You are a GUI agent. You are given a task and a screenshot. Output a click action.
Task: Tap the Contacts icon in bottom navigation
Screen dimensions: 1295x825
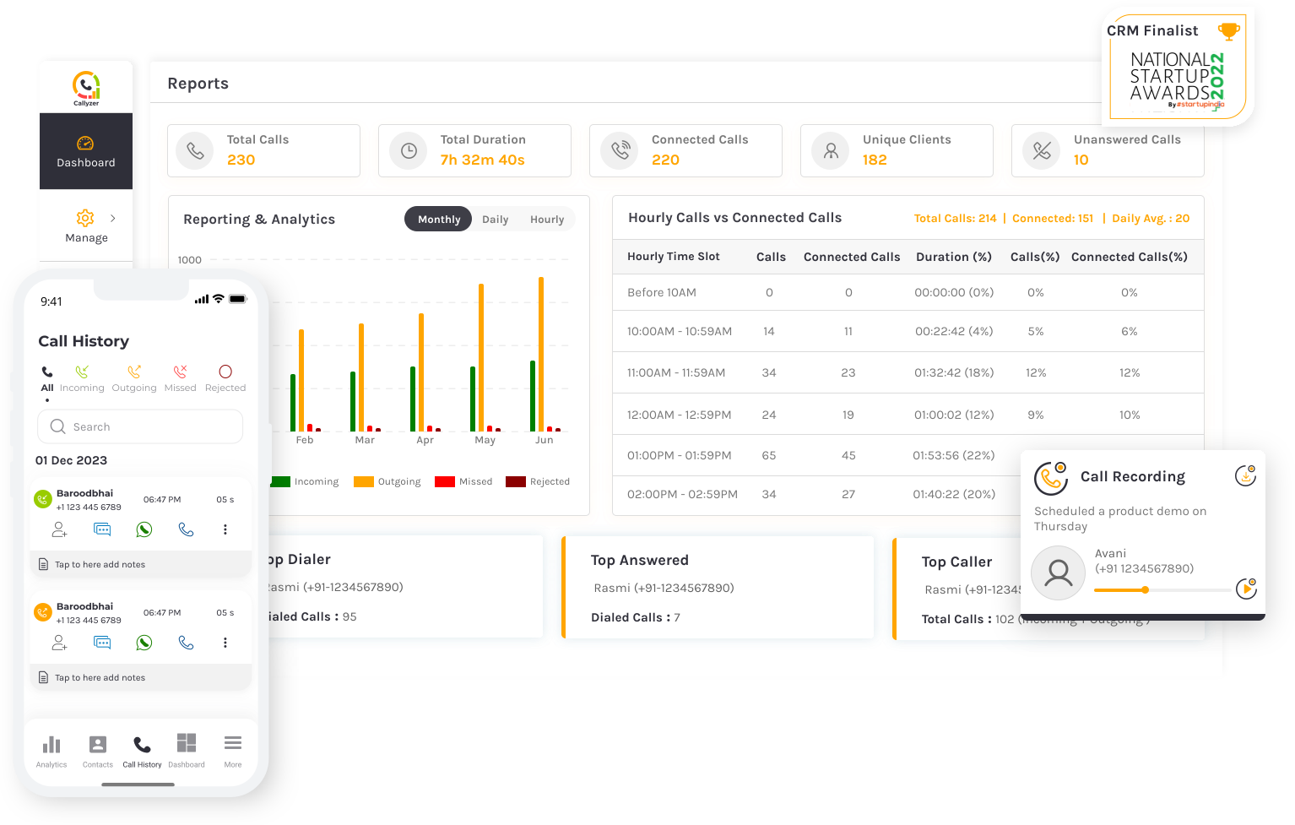96,749
